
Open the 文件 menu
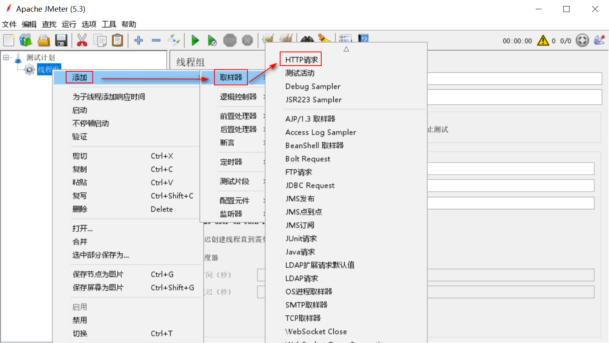click(x=9, y=24)
